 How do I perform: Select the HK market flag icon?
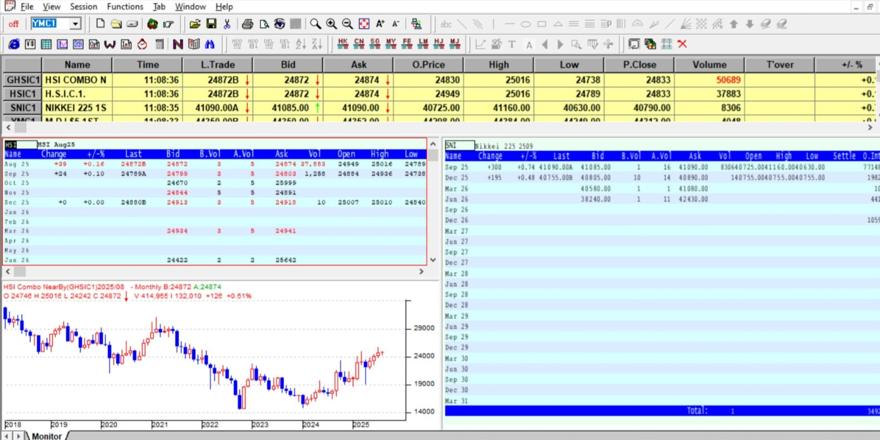tap(343, 44)
